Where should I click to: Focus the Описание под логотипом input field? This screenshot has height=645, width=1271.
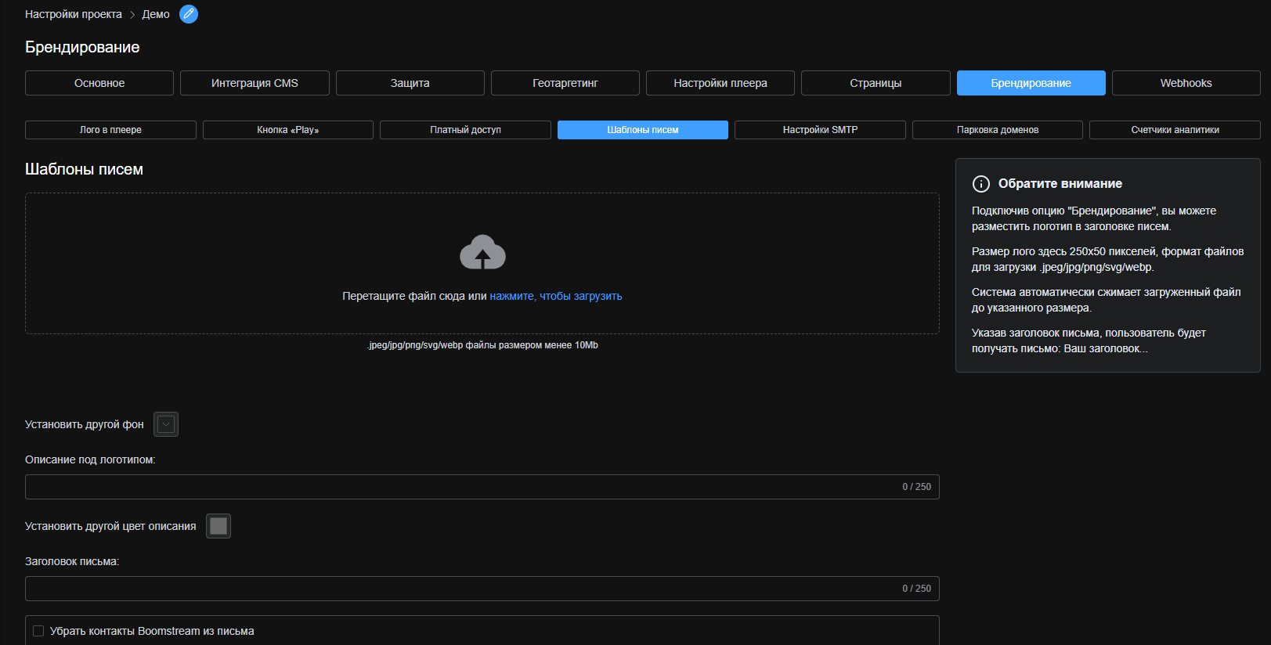(x=482, y=487)
